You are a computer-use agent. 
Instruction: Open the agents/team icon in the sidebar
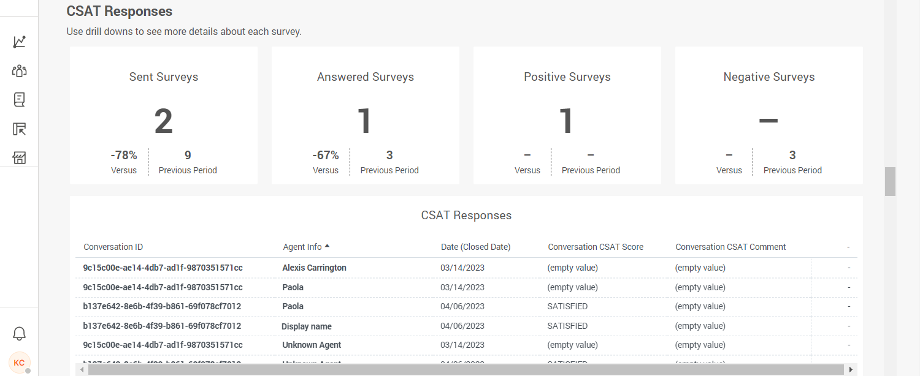[19, 70]
